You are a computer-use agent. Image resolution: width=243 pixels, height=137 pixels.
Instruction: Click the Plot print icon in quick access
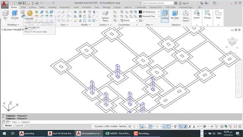click(37, 3)
